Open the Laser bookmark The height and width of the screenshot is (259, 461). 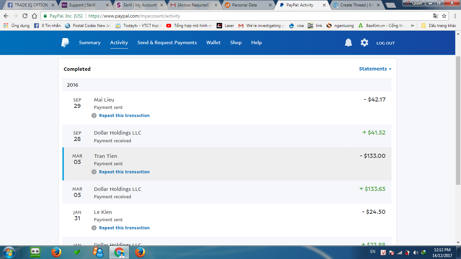225,26
